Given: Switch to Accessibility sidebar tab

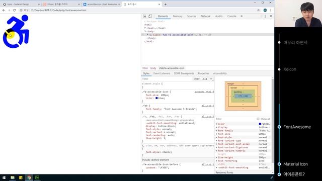Looking at the screenshot, I should point(220,73).
